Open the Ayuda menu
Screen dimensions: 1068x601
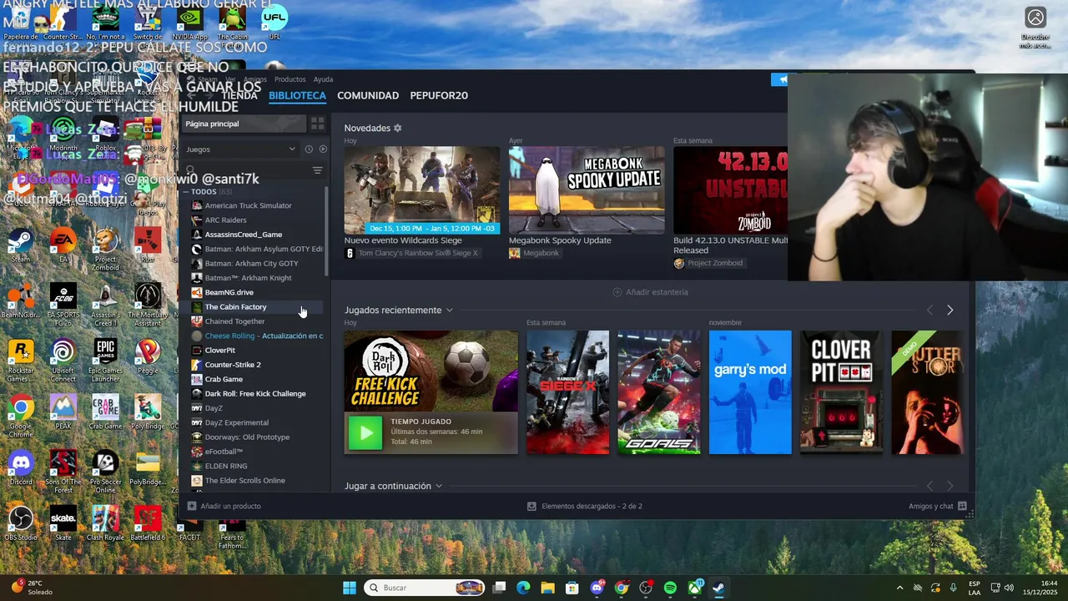323,79
